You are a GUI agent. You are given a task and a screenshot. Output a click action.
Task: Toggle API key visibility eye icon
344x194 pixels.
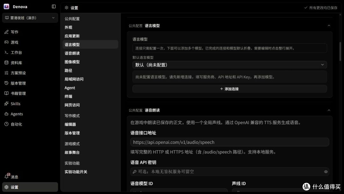[326, 172]
